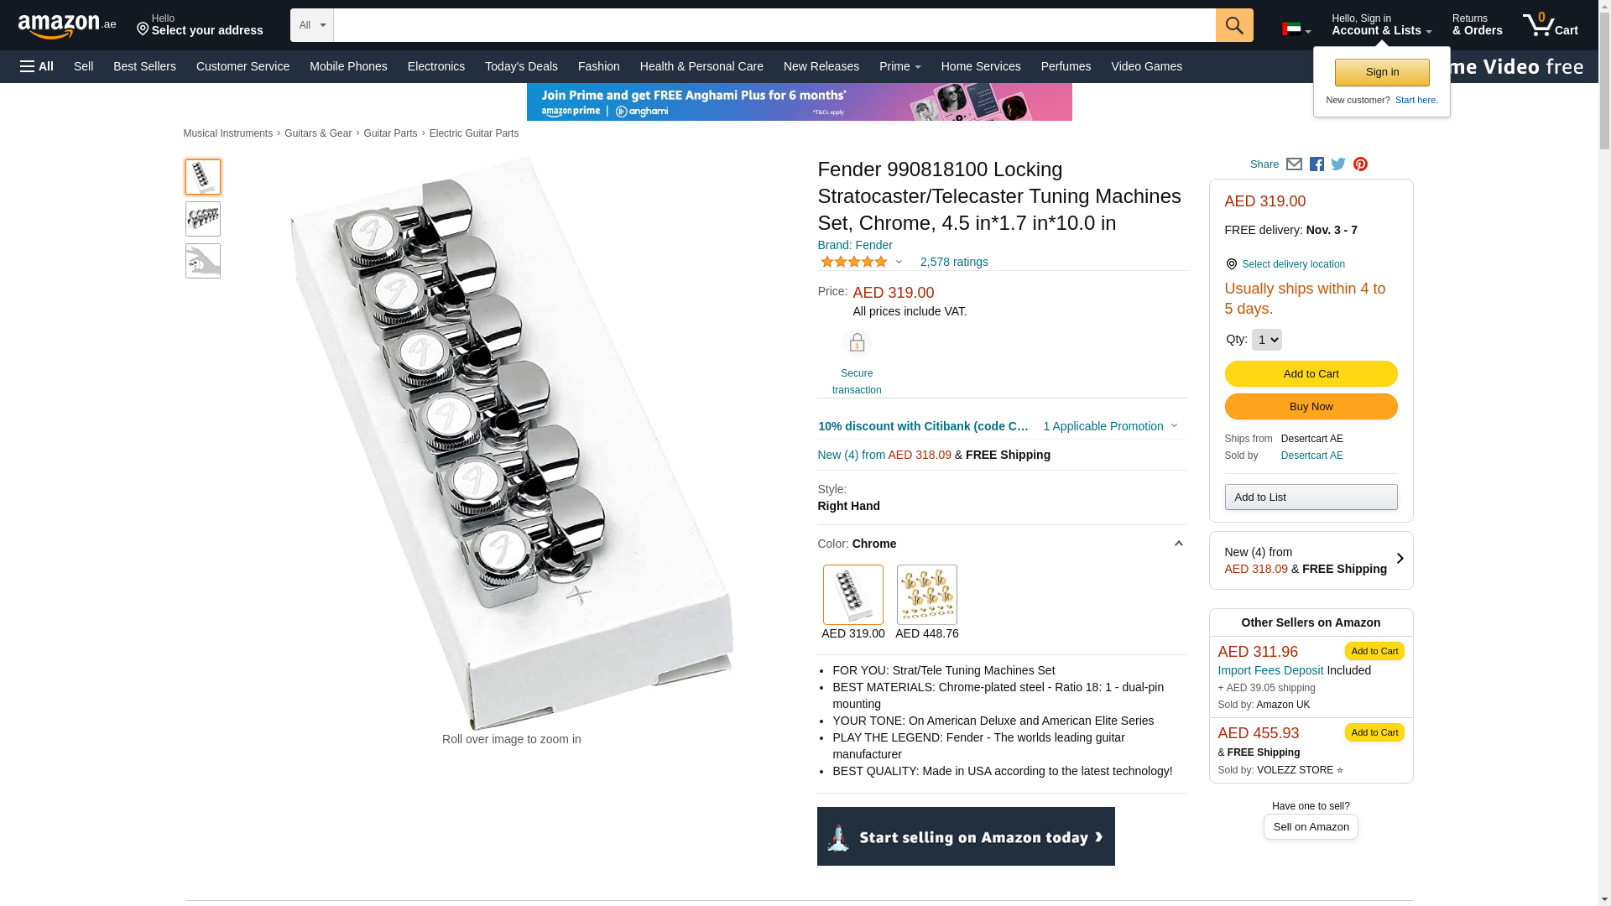The width and height of the screenshot is (1611, 906).
Task: Click the search magnifier button
Action: [x=1233, y=25]
